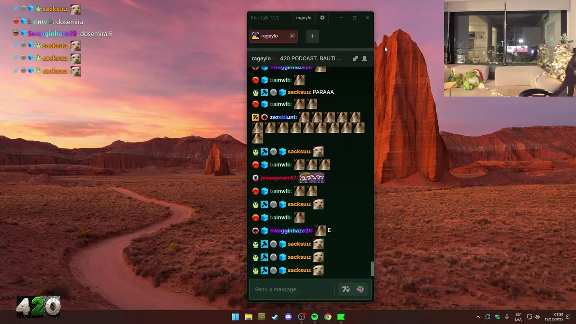Focus the Send a message input field
Viewport: 576px width, 324px height.
(x=292, y=289)
